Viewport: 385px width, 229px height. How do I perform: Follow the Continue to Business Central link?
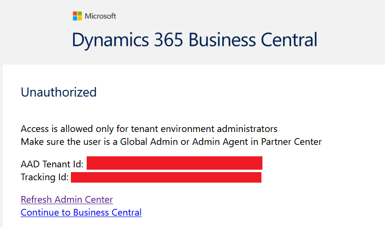(81, 212)
